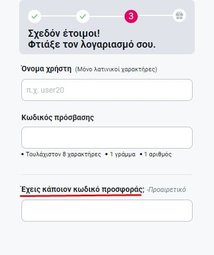Click the Κωδικός πρόσβασης label
This screenshot has width=214, height=255.
(x=58, y=117)
